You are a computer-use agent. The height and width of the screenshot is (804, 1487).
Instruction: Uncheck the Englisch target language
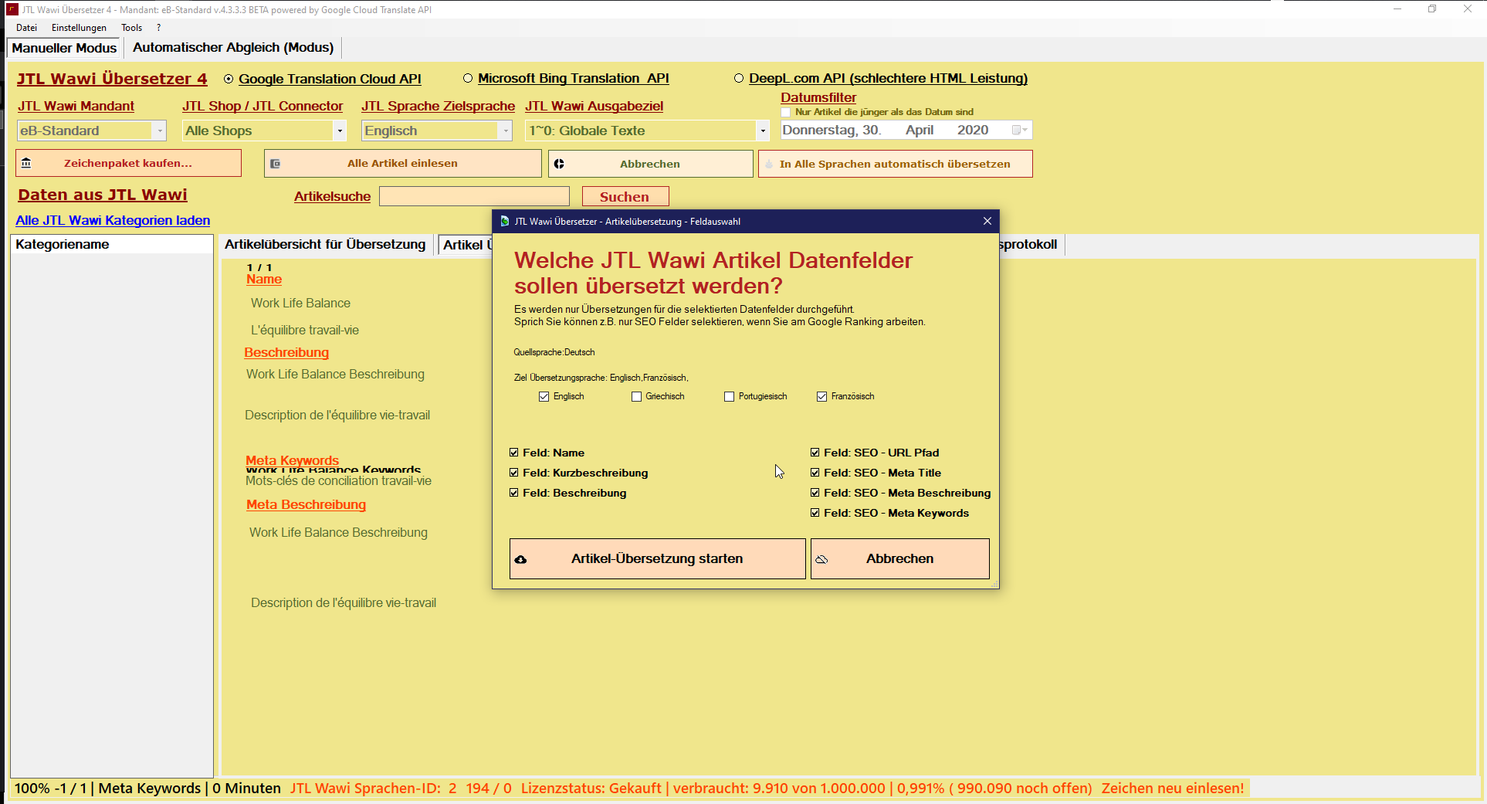tap(544, 396)
